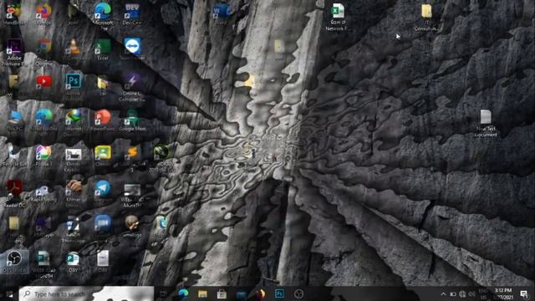Screen dimensions: 535x301
Task: Show hidden system tray icons
Action: (443, 293)
